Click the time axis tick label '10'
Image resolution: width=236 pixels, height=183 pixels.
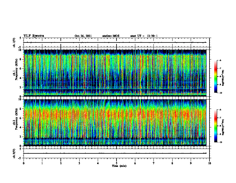[209, 163]
